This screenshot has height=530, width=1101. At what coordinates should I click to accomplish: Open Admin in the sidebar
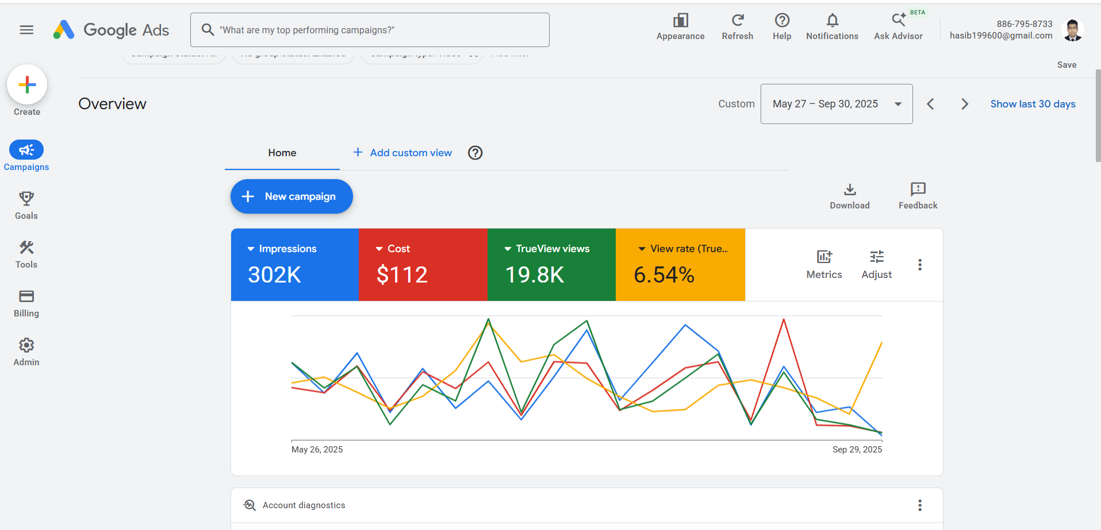click(x=26, y=352)
